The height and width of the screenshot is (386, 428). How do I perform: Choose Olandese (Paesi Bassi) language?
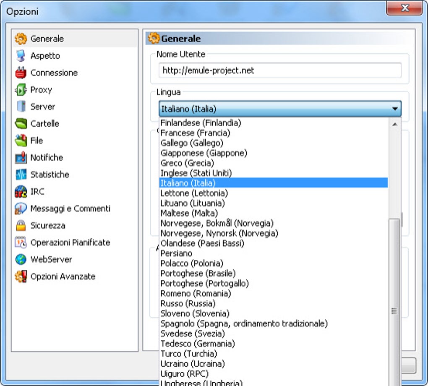(274, 243)
